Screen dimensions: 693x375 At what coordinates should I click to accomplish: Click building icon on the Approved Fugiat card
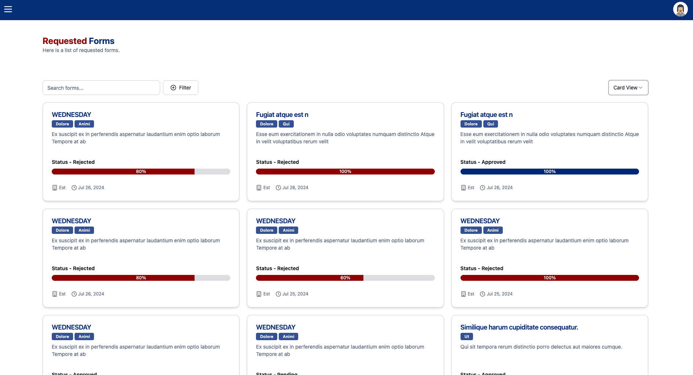(463, 188)
